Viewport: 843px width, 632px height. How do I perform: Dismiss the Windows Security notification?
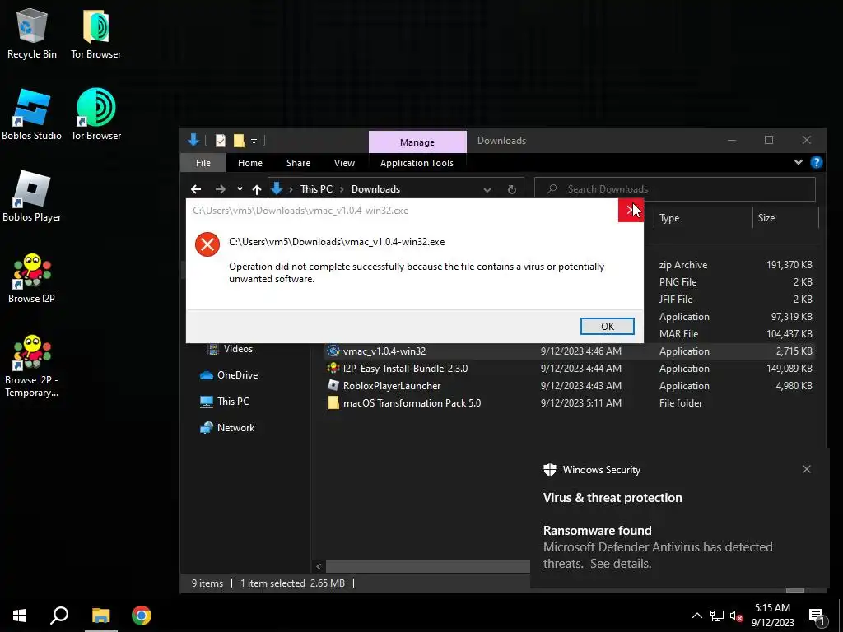807,469
